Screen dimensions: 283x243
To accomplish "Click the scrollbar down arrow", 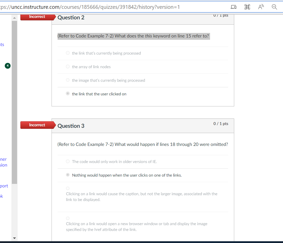I will coord(15,238).
